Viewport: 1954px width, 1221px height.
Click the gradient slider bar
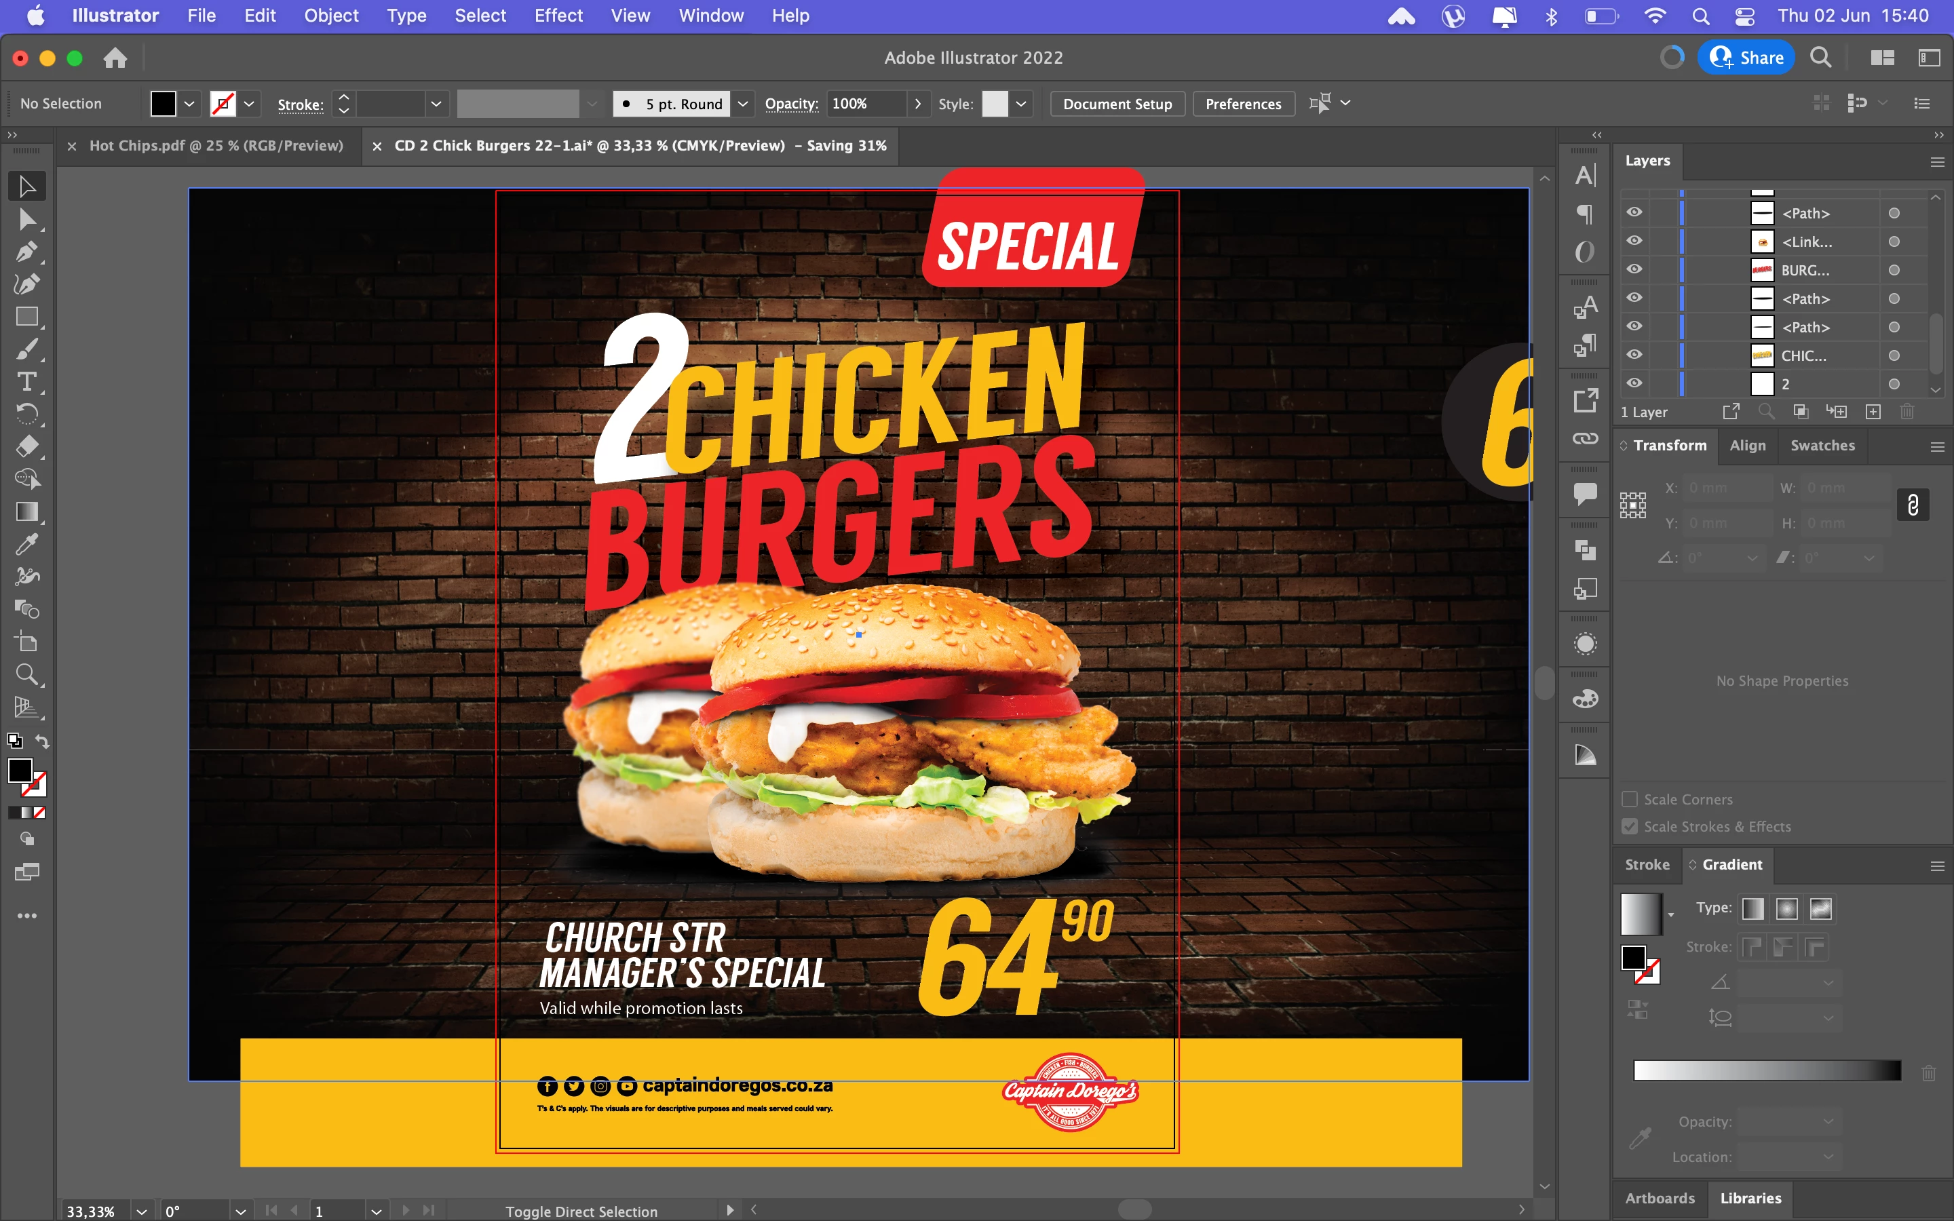tap(1767, 1071)
